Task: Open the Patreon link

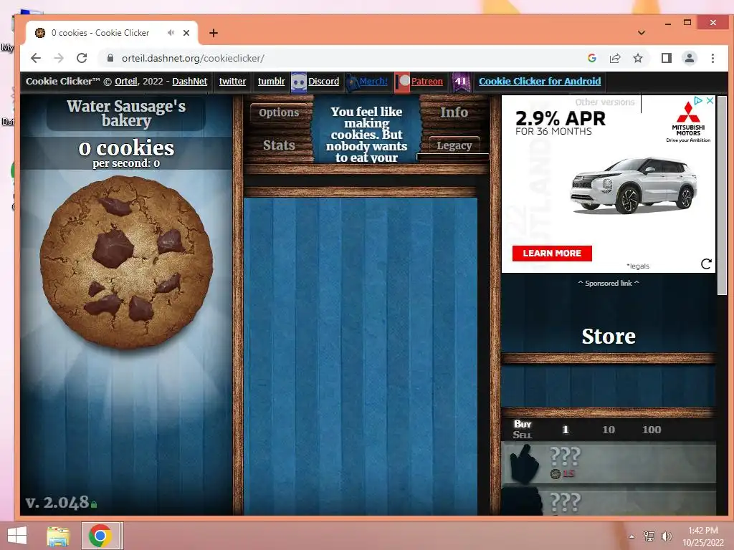Action: click(427, 82)
